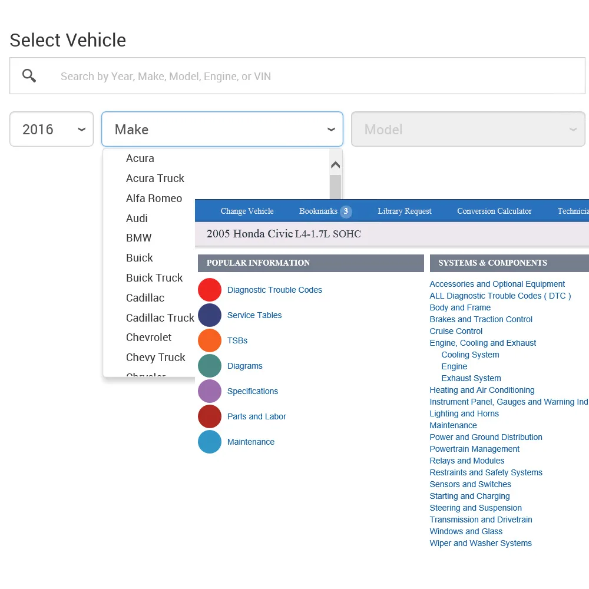Click the magnifying glass search icon
Image resolution: width=589 pixels, height=589 pixels.
click(29, 76)
